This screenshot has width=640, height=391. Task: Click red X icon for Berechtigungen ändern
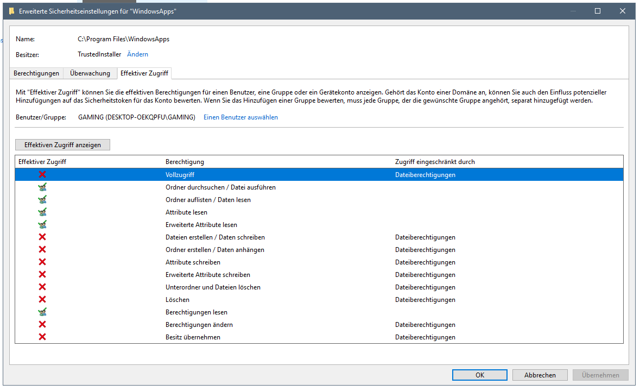pos(42,324)
